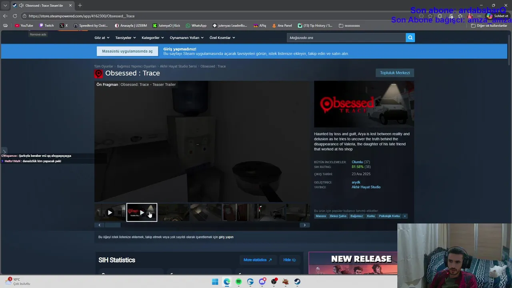Expand the Özel Kısımlar dropdown menu
Screen dimensions: 512x288
(222, 38)
